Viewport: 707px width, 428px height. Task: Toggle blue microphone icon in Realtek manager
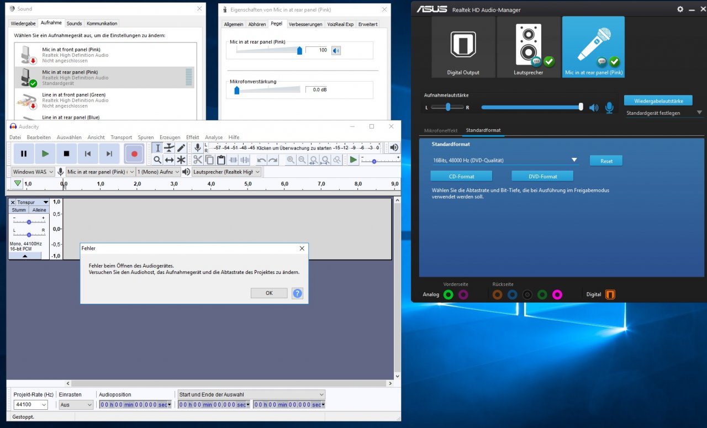coord(609,108)
